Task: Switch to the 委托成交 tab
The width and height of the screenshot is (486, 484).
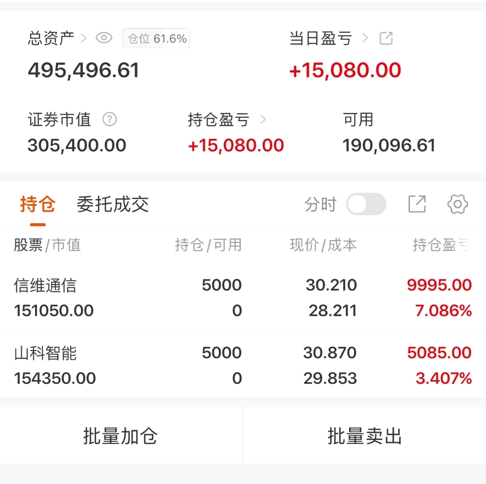Action: (x=112, y=204)
